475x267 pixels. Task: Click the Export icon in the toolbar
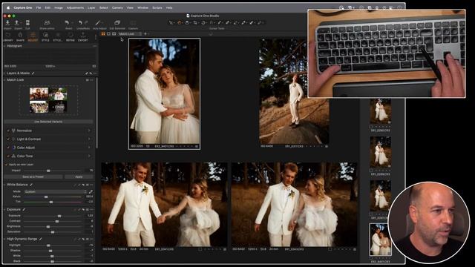(17, 23)
